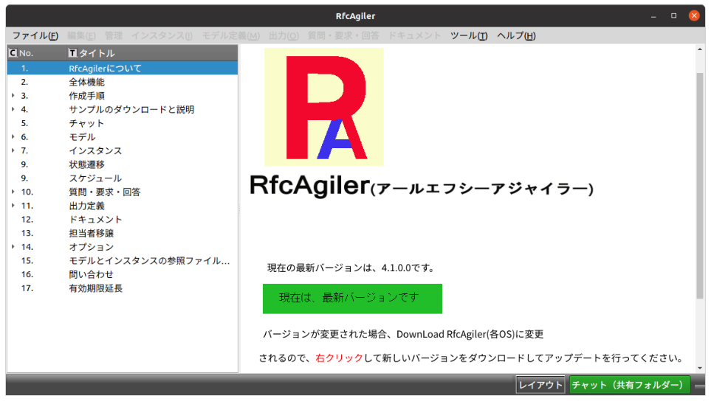Click the green 現在は、最新バージョンです button
The image size is (711, 401).
(x=352, y=299)
